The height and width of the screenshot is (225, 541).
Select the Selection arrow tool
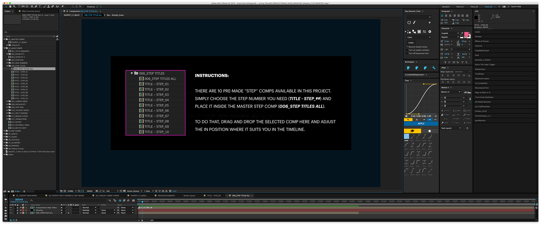tap(6, 6)
